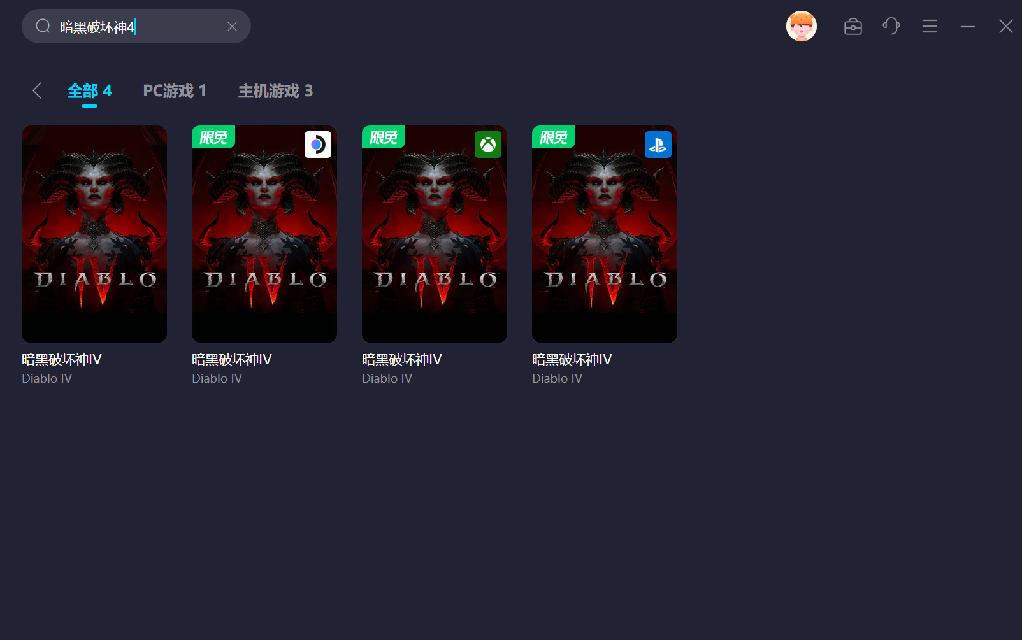This screenshot has height=640, width=1022.
Task: Open customer support headset icon
Action: 891,26
